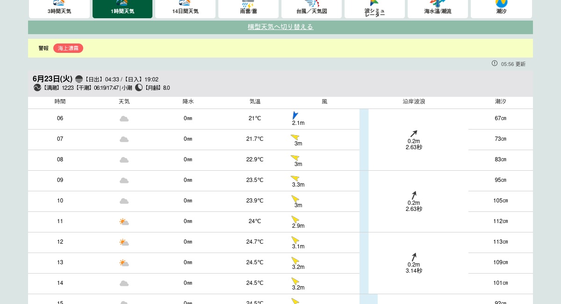
Task: Click the cloudy icon in the 07 row
Action: coord(124,139)
